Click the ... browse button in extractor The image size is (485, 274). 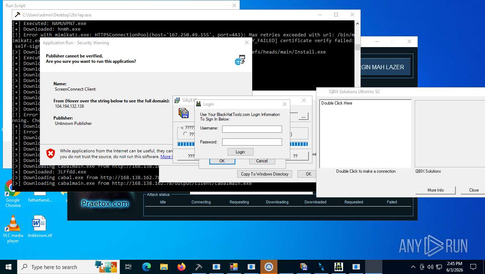click(303, 117)
